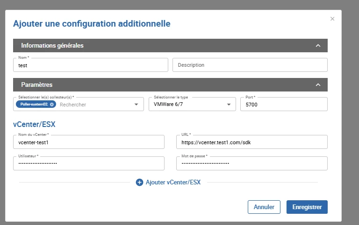Collapse Informations générales with its chevron

click(x=318, y=46)
